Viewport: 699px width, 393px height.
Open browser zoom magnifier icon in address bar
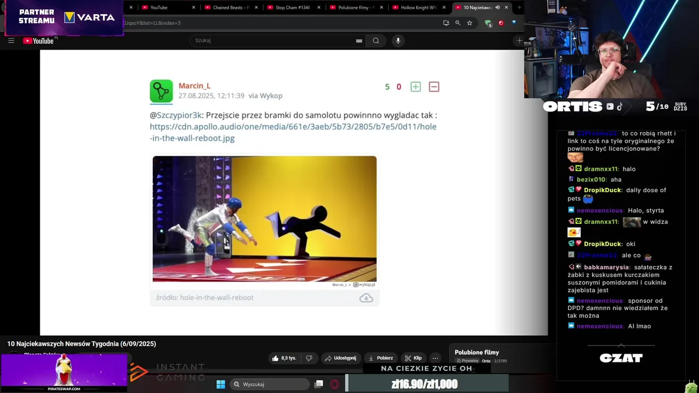tap(458, 23)
